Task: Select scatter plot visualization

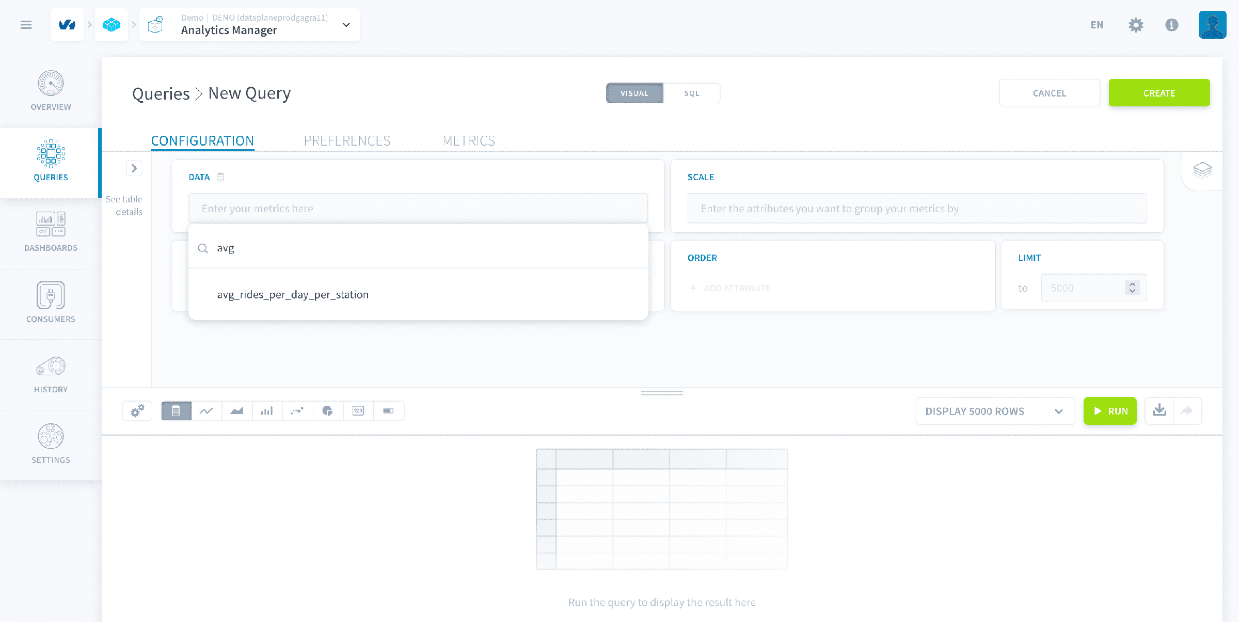Action: point(297,411)
